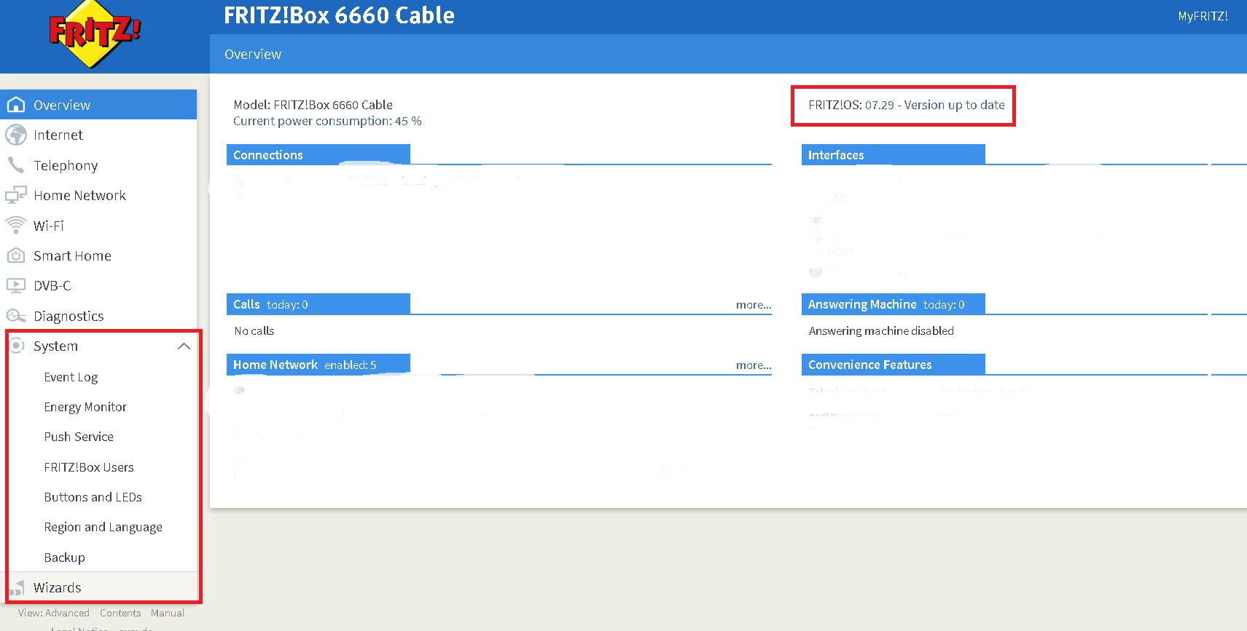Open the Wi-Fi signal icon
The image size is (1247, 631).
coord(16,226)
